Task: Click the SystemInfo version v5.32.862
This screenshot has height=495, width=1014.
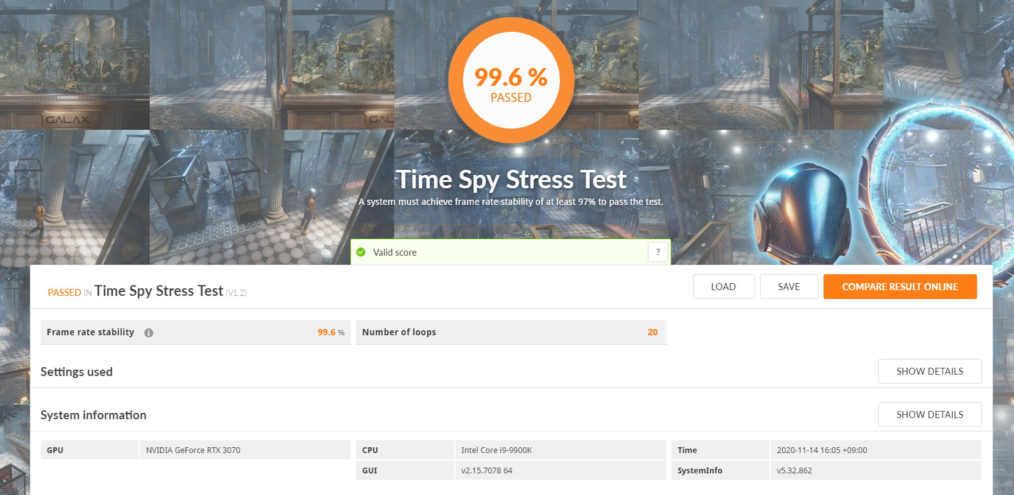Action: (794, 471)
